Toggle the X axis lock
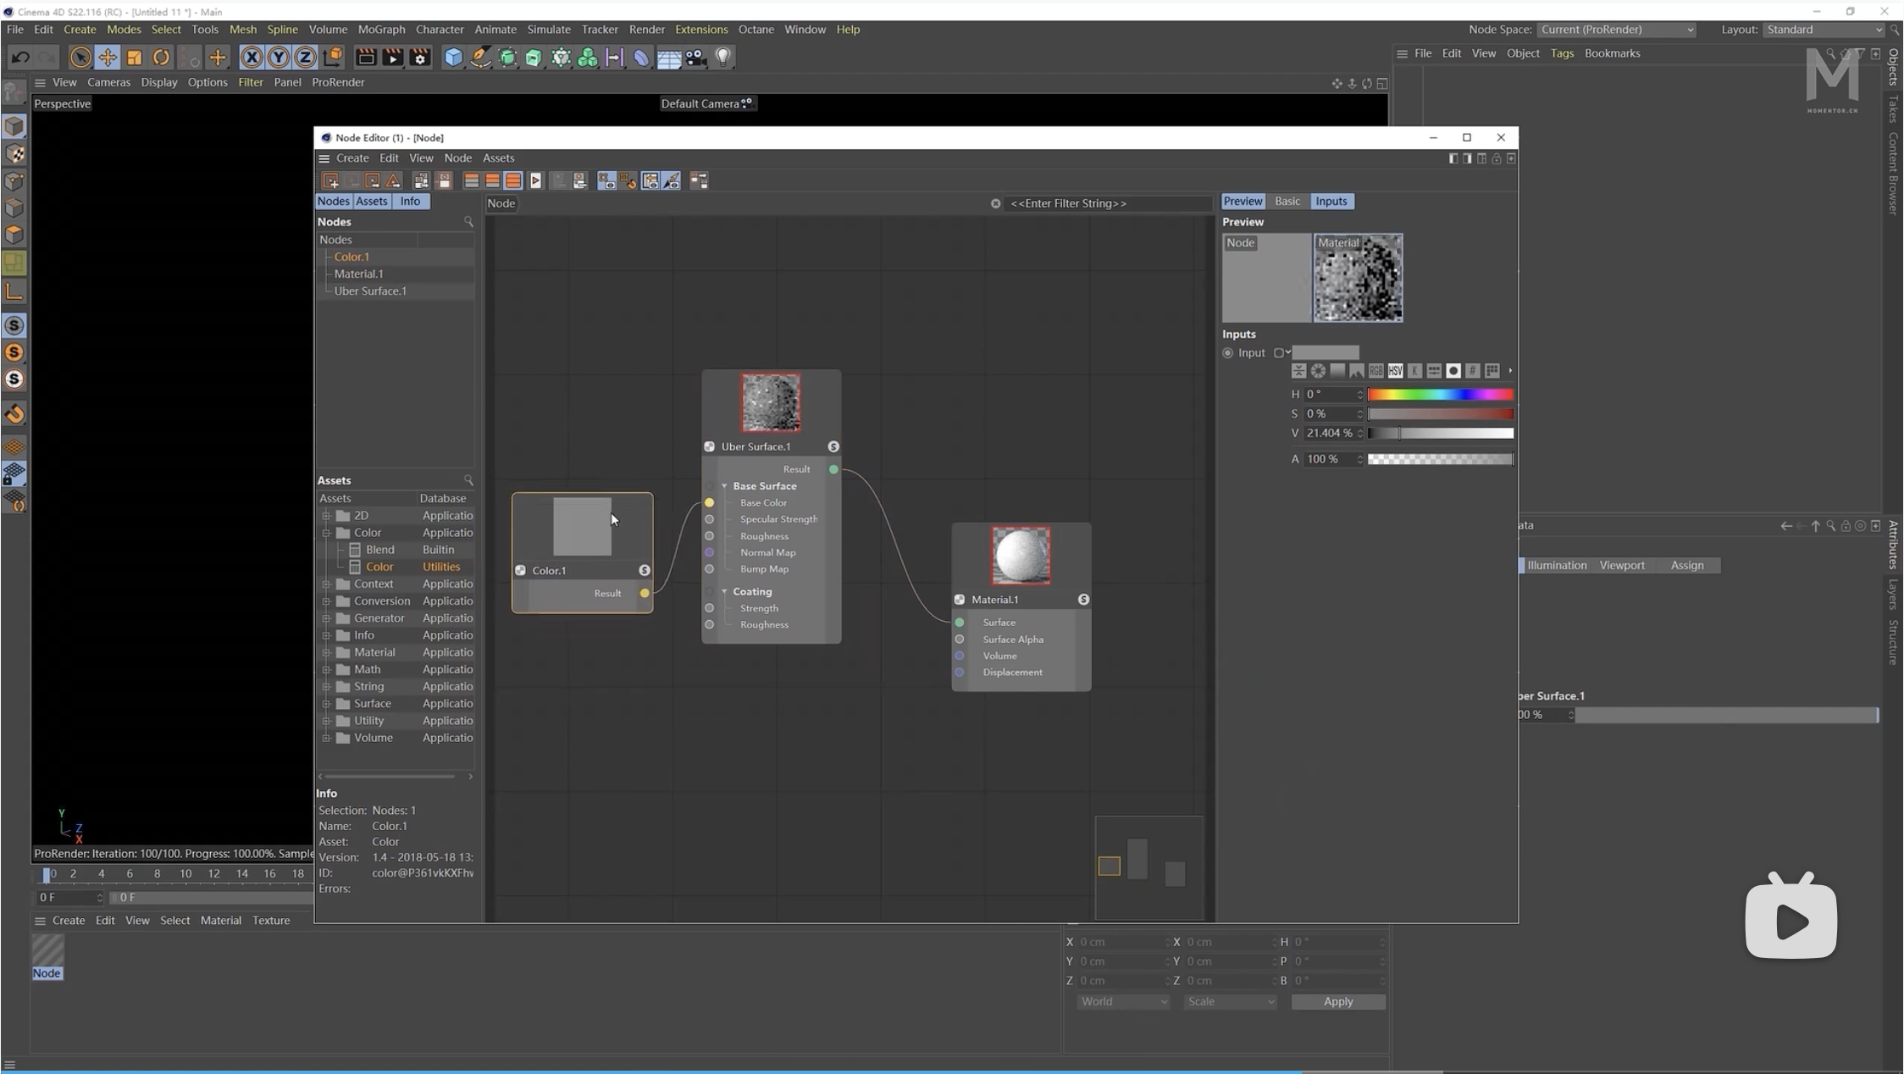Screen dimensions: 1904x1074 pyautogui.click(x=252, y=58)
